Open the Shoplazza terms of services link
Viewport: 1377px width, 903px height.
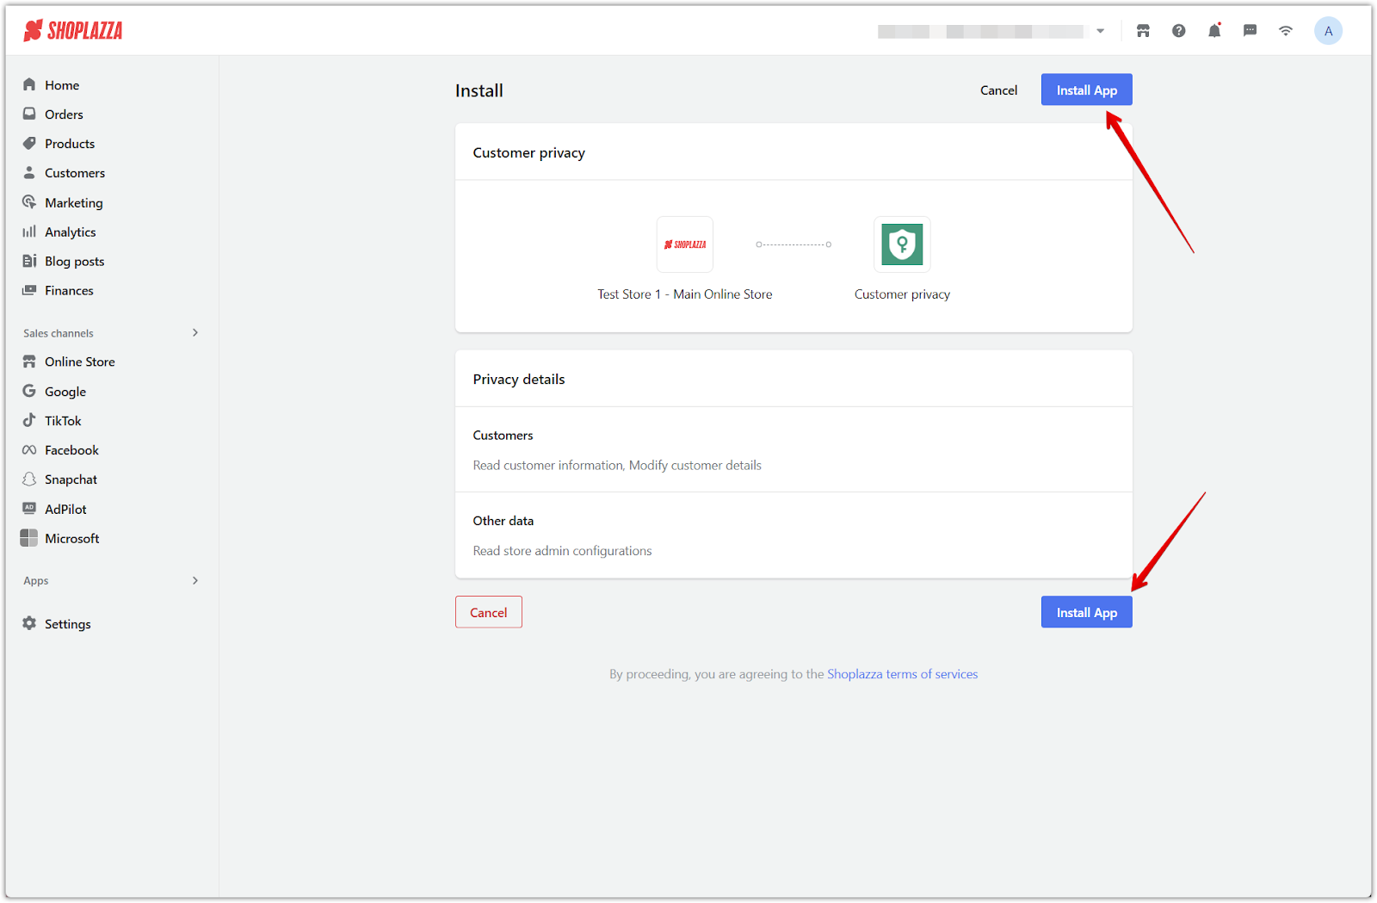902,674
